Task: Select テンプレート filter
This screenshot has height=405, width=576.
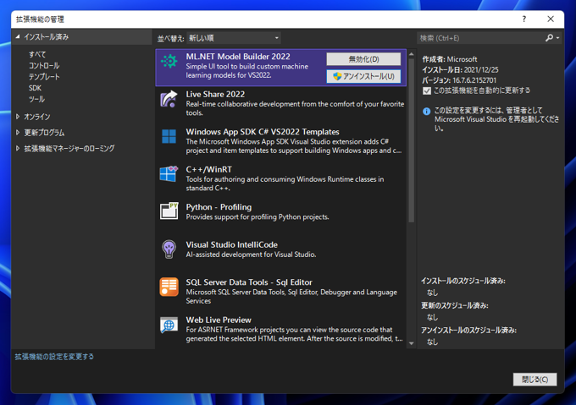Action: click(44, 77)
